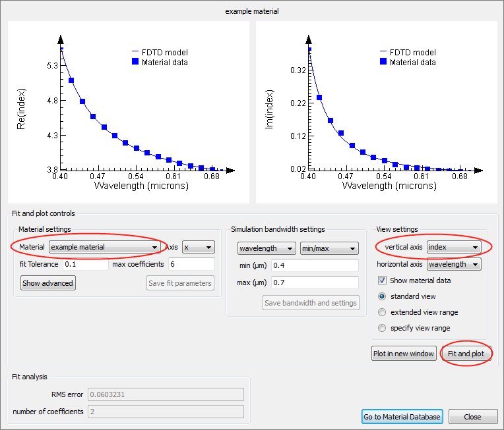Screen dimensions: 504x430
Task: Open the Material dropdown showing example material
Action: tap(105, 248)
